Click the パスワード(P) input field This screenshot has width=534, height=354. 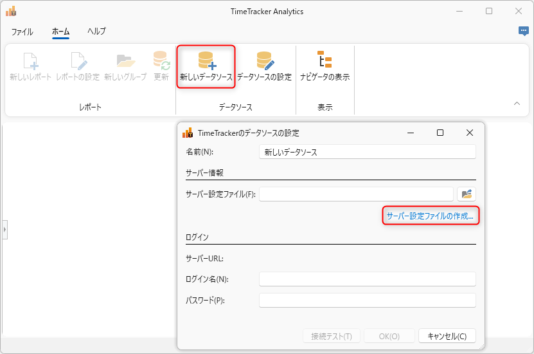point(367,300)
